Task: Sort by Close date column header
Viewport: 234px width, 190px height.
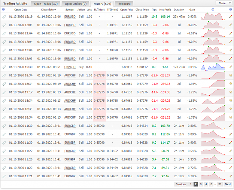Action: (49, 10)
